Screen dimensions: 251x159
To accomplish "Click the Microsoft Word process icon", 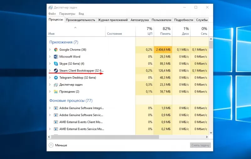I will 56,57.
